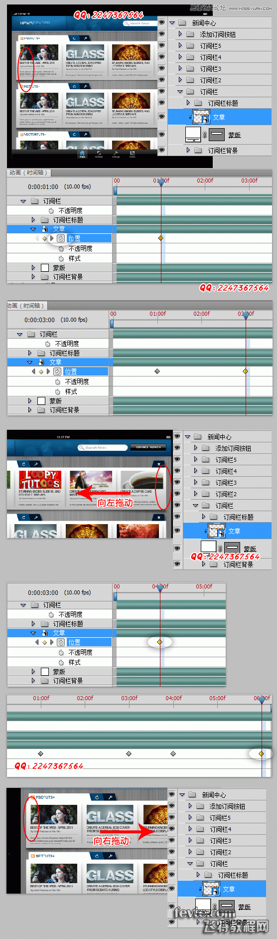The image size is (277, 939).
Task: Hide 新闻中心 group in layers beside 向右拖动 canvas
Action: click(x=172, y=795)
